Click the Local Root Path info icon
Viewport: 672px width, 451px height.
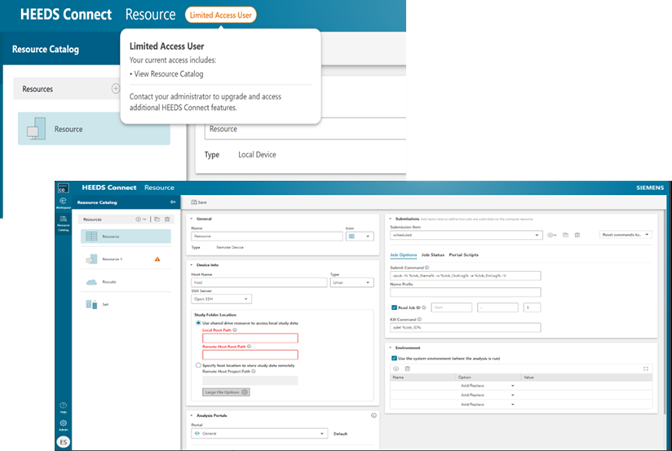[x=235, y=330]
